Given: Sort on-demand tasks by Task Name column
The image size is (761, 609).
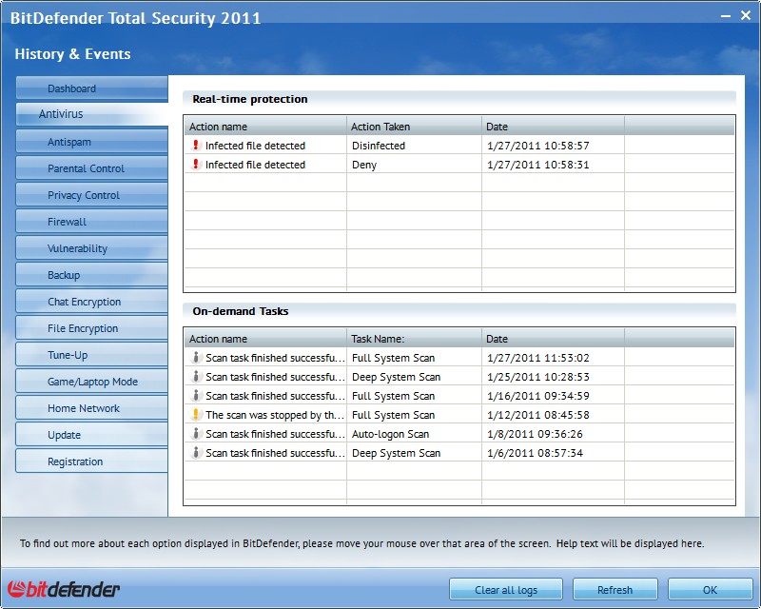Looking at the screenshot, I should (414, 339).
